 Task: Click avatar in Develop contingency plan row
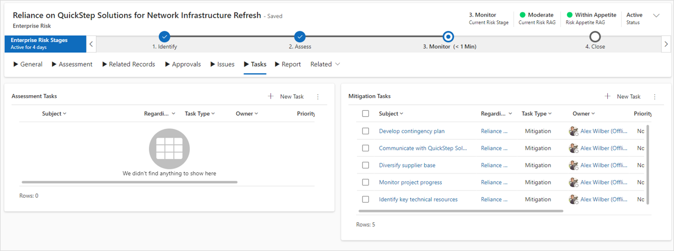pos(574,132)
